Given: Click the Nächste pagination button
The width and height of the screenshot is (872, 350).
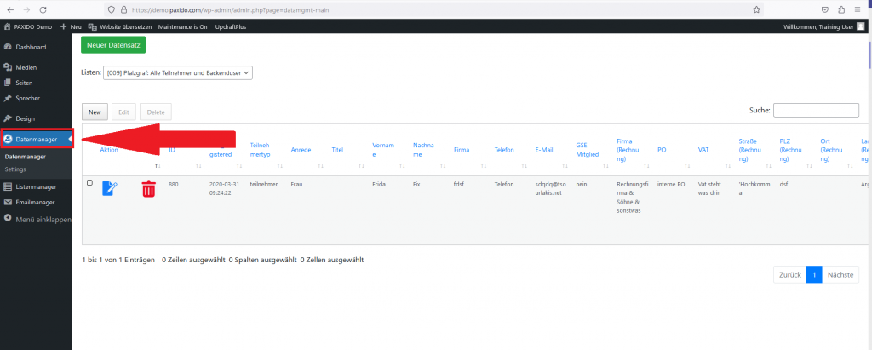Looking at the screenshot, I should [840, 275].
